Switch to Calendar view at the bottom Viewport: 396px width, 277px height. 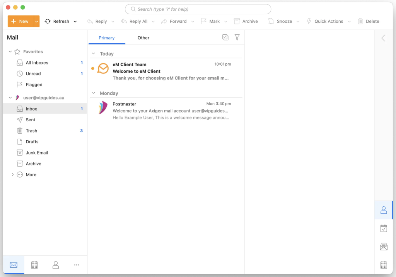pyautogui.click(x=34, y=265)
